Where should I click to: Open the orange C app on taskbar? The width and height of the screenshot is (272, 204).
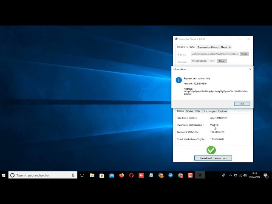190,176
